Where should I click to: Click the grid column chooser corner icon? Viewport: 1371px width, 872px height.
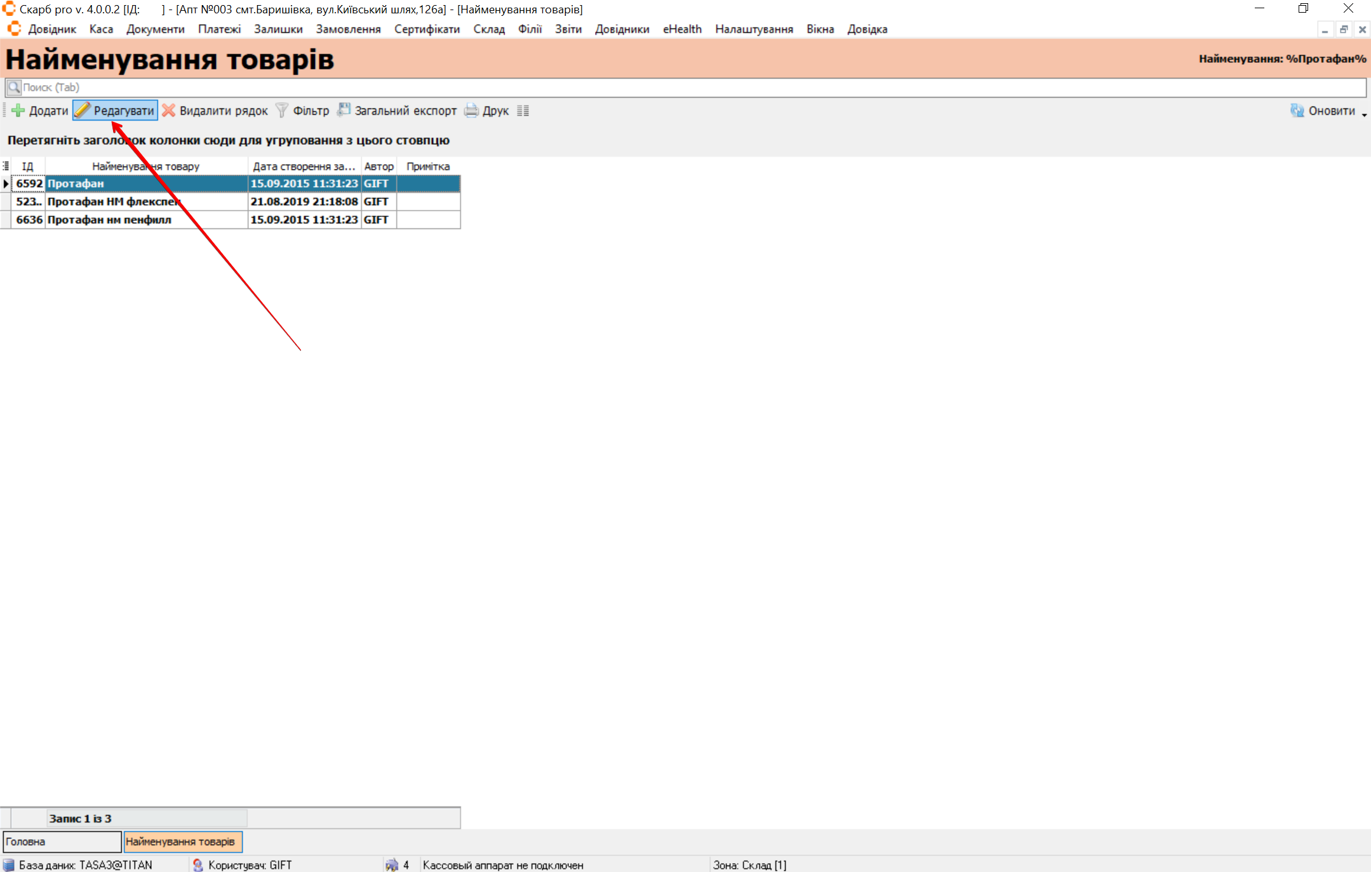pos(6,166)
